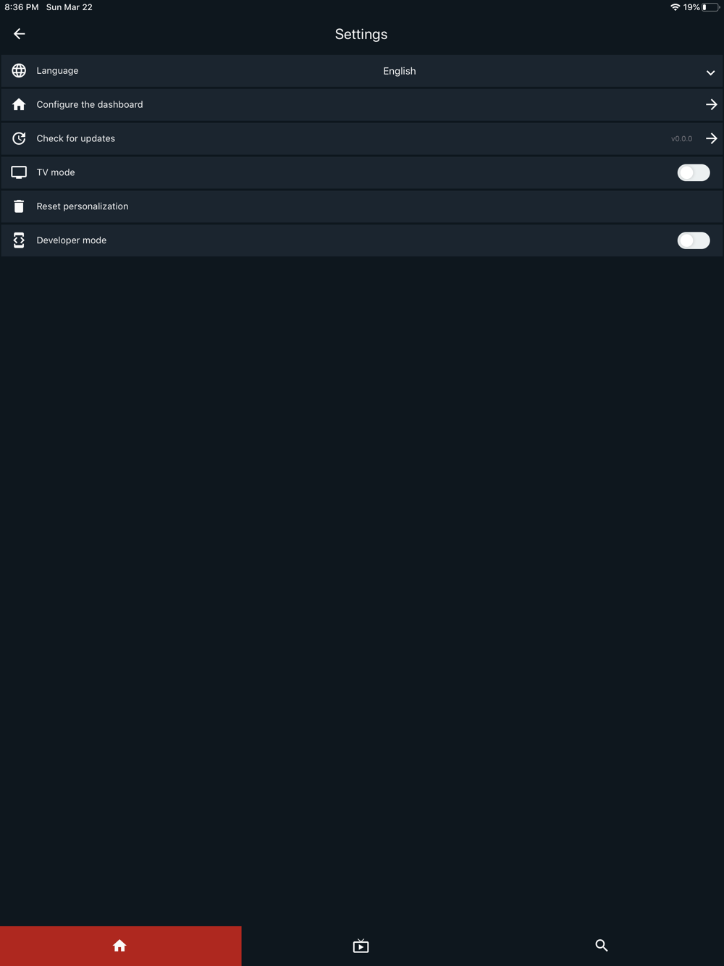This screenshot has height=966, width=724.
Task: Switch to the Home tab in bottom bar
Action: (x=120, y=946)
